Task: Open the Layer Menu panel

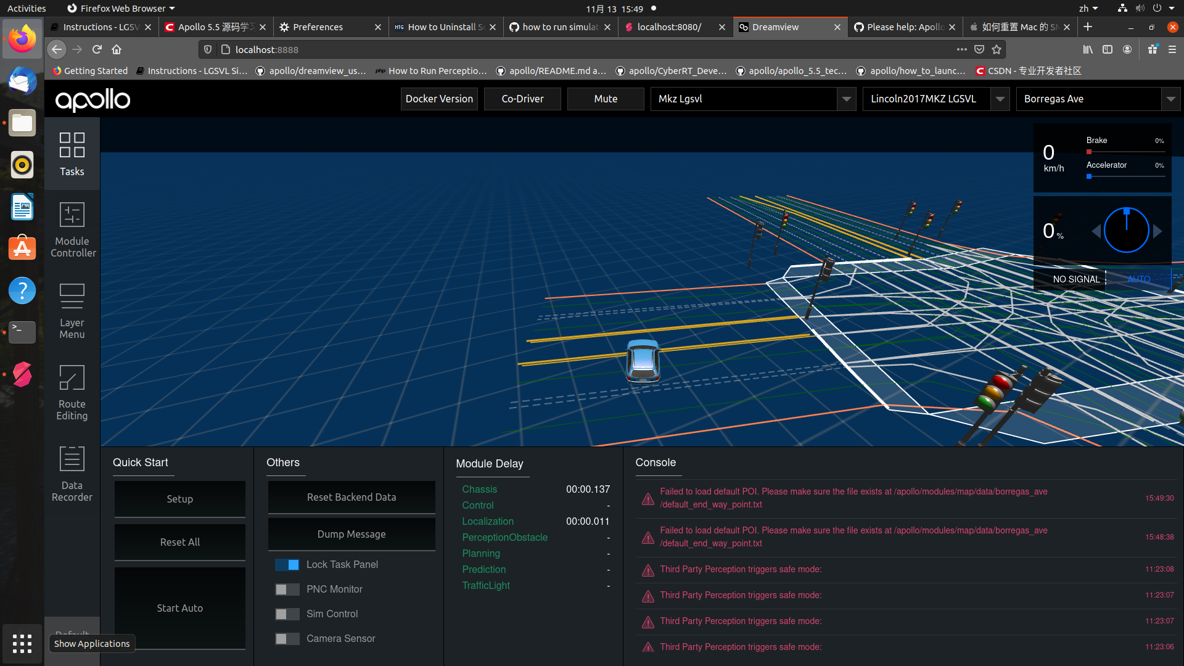Action: point(72,310)
